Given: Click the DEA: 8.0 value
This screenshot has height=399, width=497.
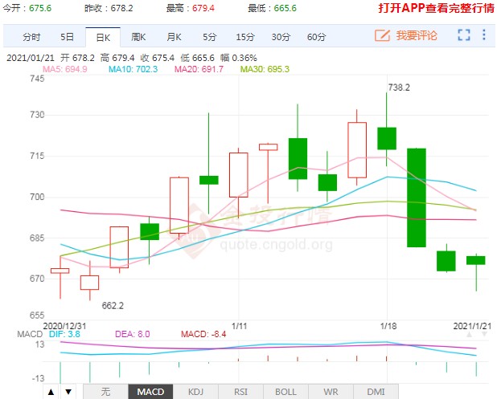Looking at the screenshot, I should coord(133,334).
